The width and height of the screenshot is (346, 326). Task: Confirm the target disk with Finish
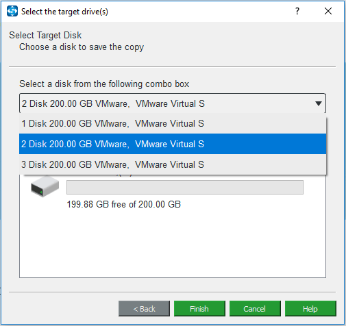(x=199, y=309)
